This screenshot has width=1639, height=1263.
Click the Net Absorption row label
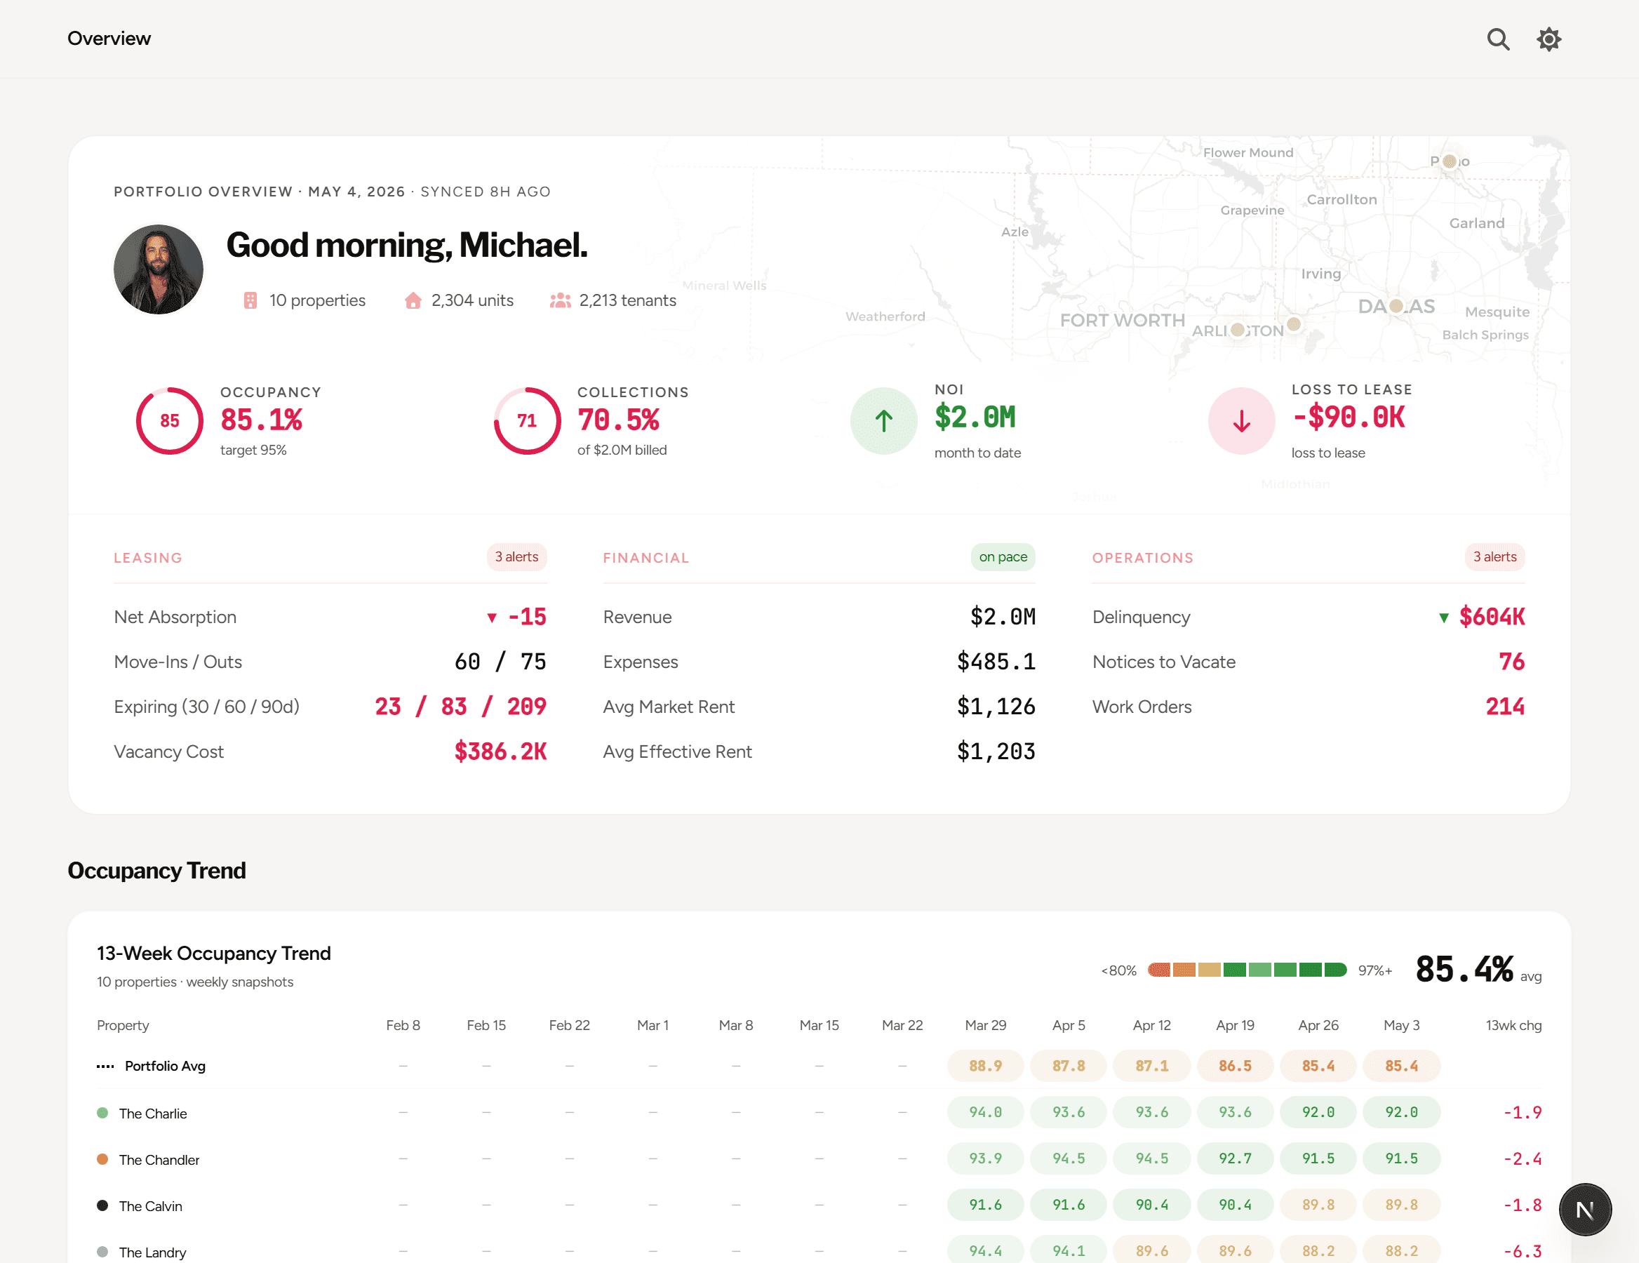pyautogui.click(x=175, y=617)
